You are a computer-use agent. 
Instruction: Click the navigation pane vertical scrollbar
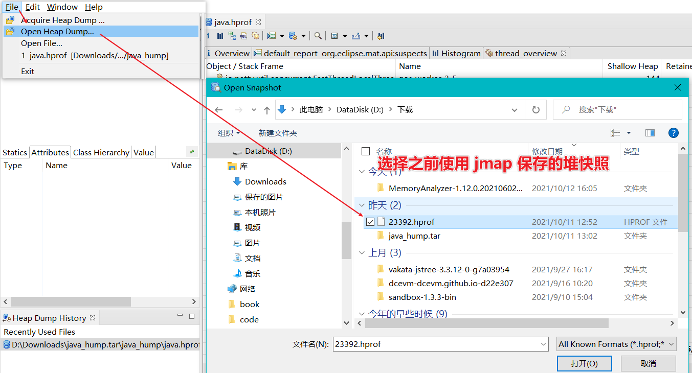[x=346, y=240]
